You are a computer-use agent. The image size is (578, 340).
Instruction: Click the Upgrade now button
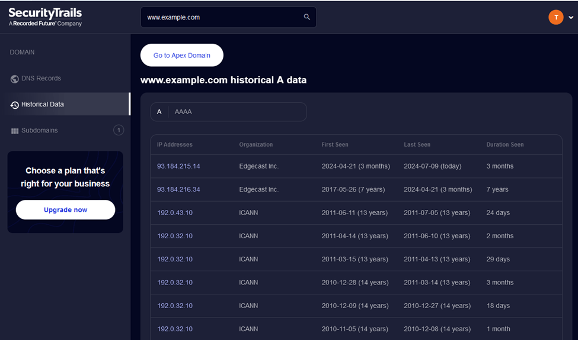coord(66,210)
